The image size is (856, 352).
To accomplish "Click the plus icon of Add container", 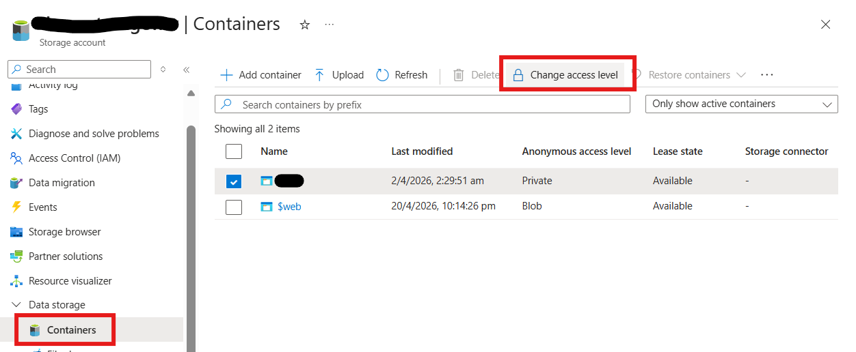I will (226, 75).
